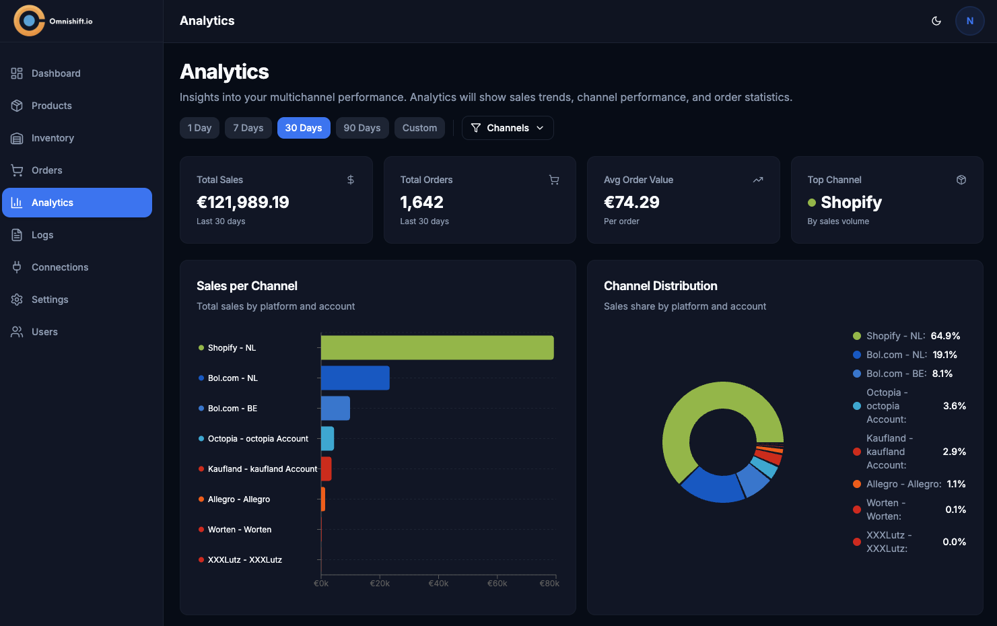Click the Kaufland red bar
Screen dimensions: 997x626
326,469
